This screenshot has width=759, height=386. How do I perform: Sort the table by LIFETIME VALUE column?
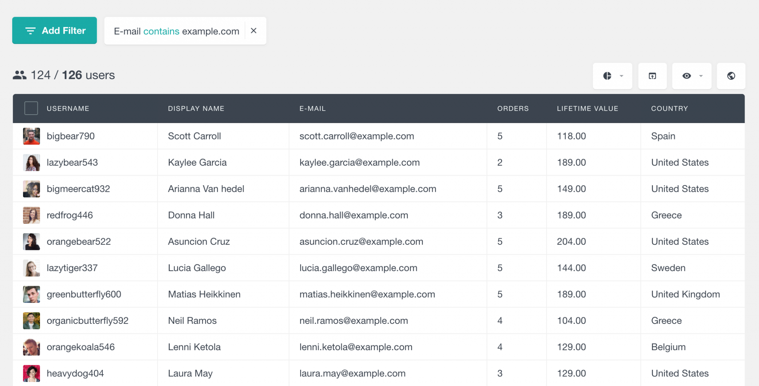(x=587, y=108)
